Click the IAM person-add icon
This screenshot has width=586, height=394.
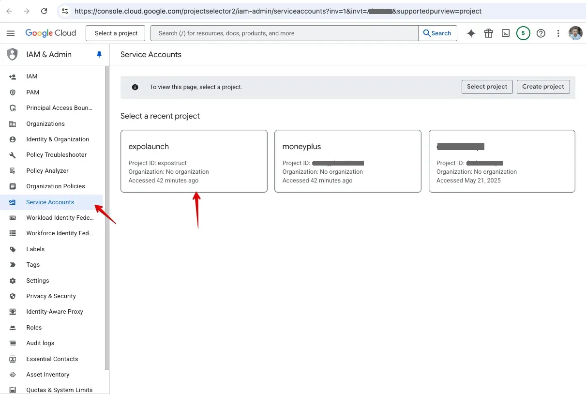[13, 76]
